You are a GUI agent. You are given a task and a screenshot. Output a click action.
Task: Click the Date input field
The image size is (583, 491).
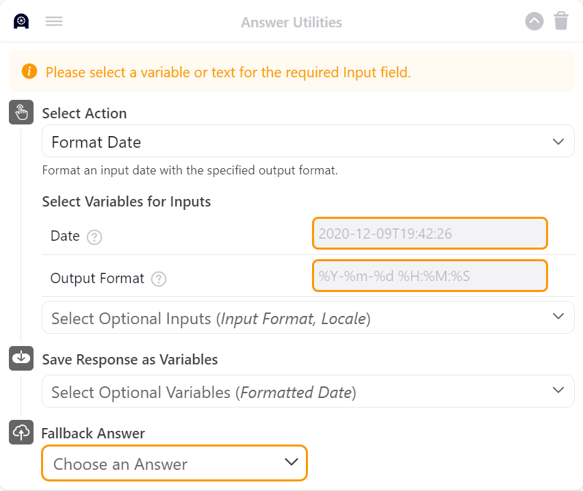point(430,233)
